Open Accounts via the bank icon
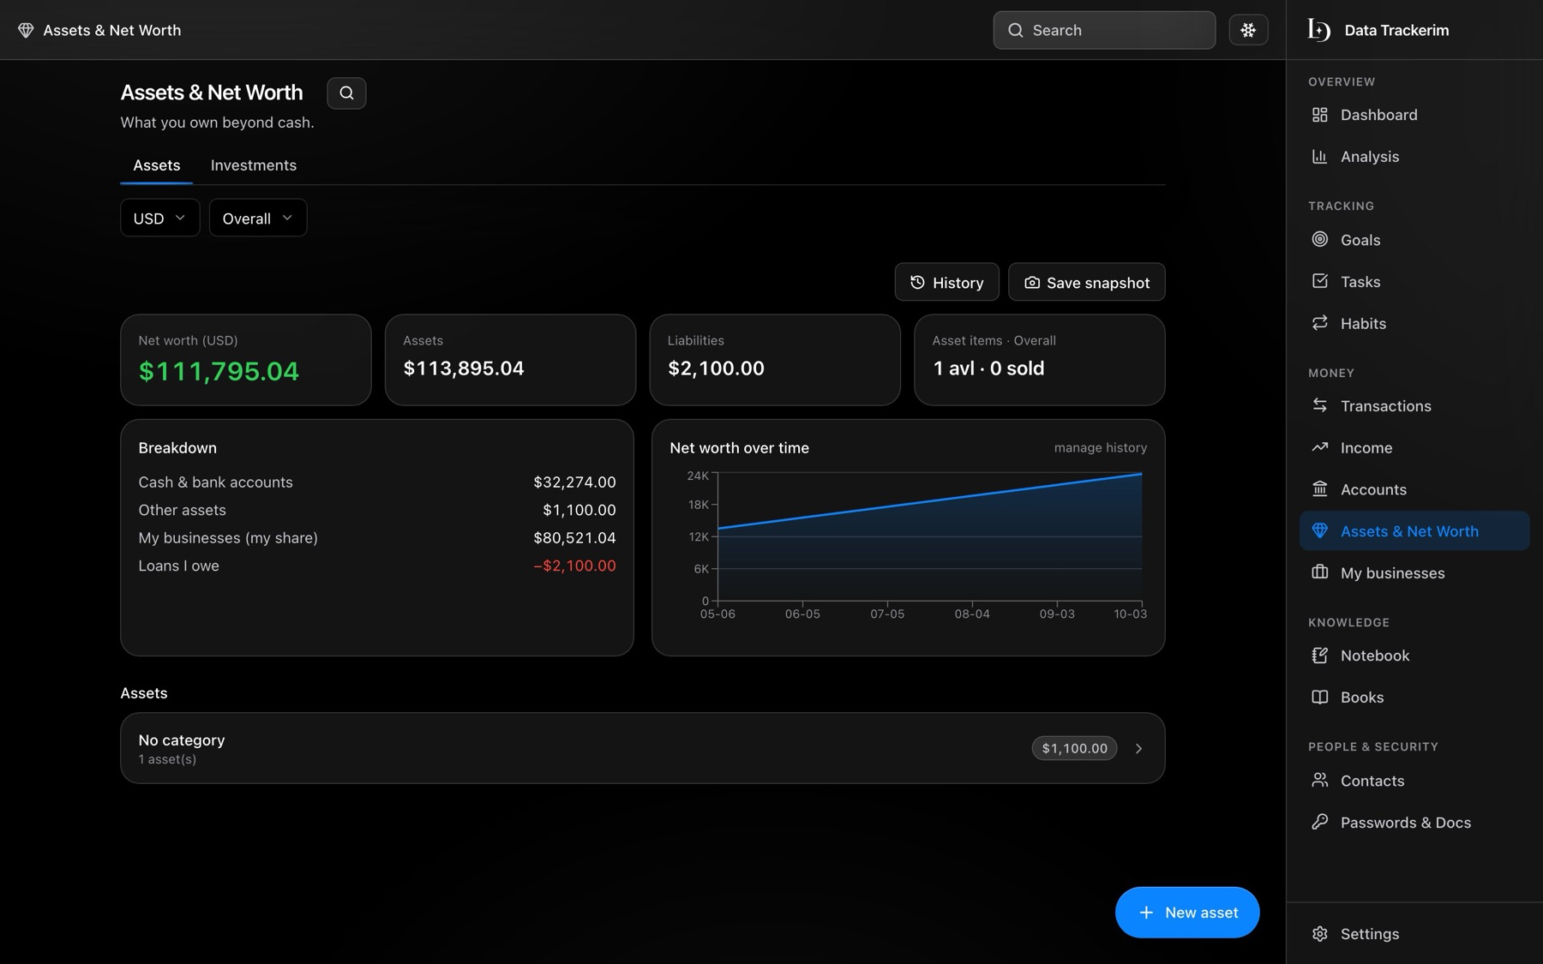Image resolution: width=1543 pixels, height=964 pixels. 1320,489
